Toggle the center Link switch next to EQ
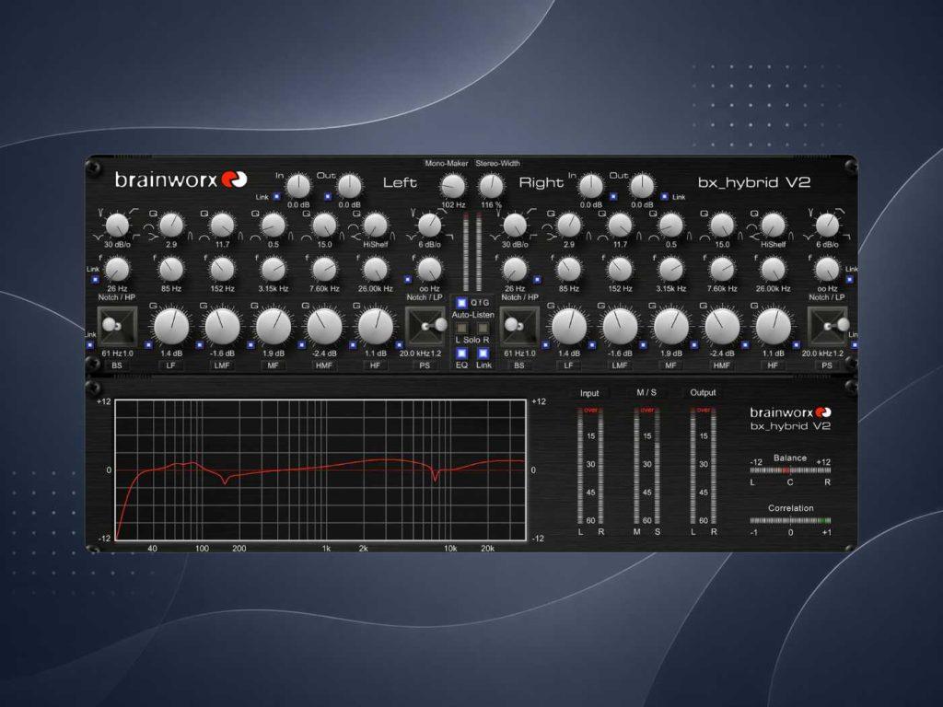 coord(483,353)
